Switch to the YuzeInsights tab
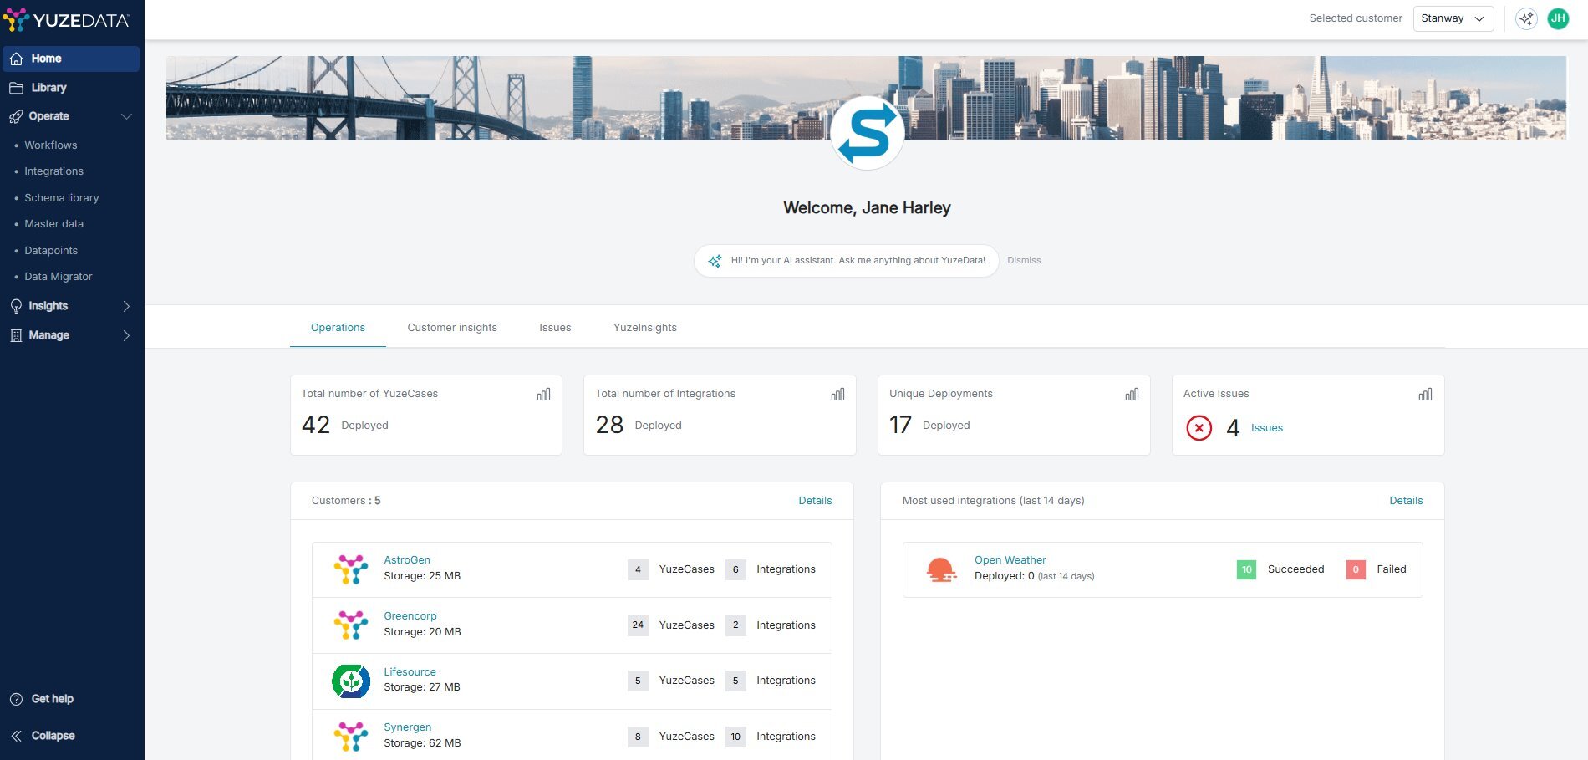The height and width of the screenshot is (760, 1588). pos(644,328)
